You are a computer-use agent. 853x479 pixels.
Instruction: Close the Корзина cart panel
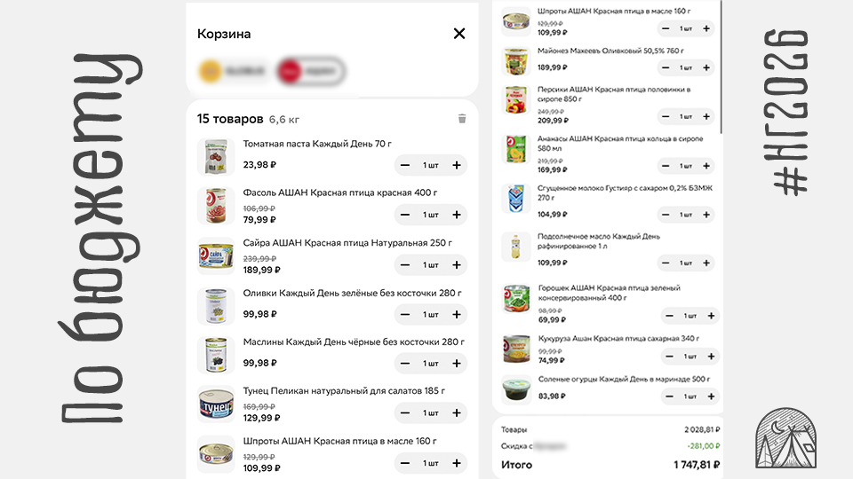pyautogui.click(x=459, y=34)
